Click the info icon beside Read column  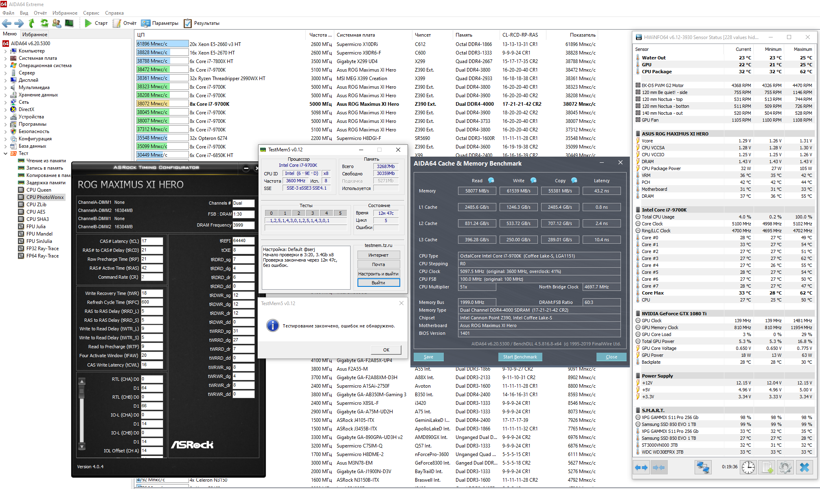coord(491,180)
